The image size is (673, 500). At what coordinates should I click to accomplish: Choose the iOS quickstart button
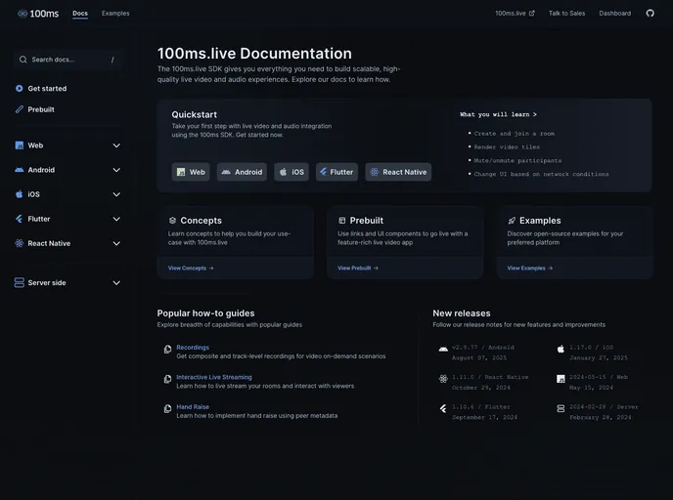coord(292,172)
